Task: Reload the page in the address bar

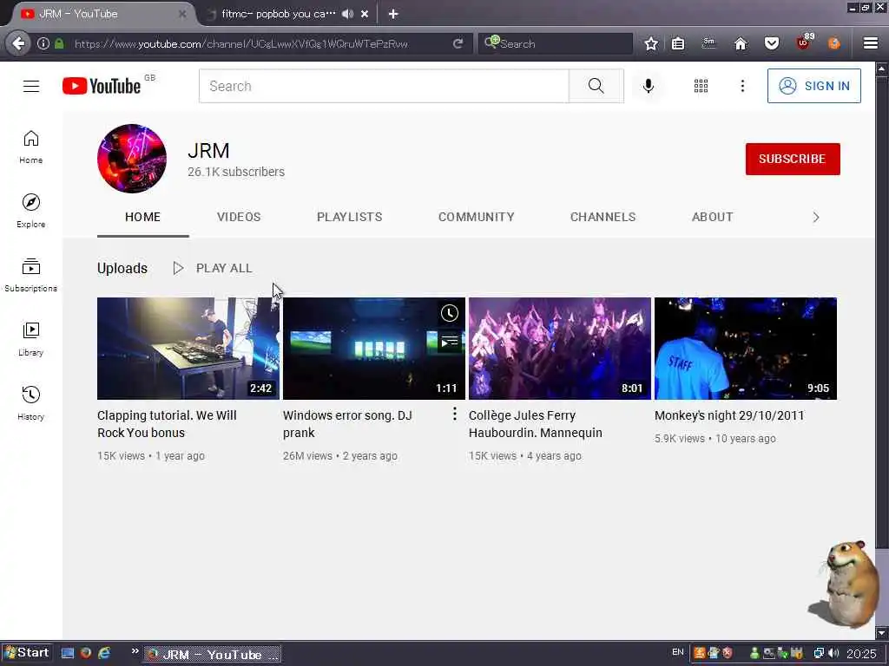Action: pos(458,43)
